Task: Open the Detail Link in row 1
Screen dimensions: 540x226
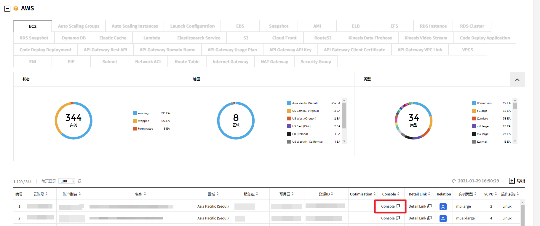Action: [x=417, y=206]
